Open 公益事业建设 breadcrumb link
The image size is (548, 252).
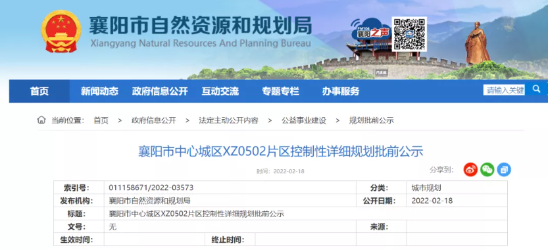(x=304, y=120)
